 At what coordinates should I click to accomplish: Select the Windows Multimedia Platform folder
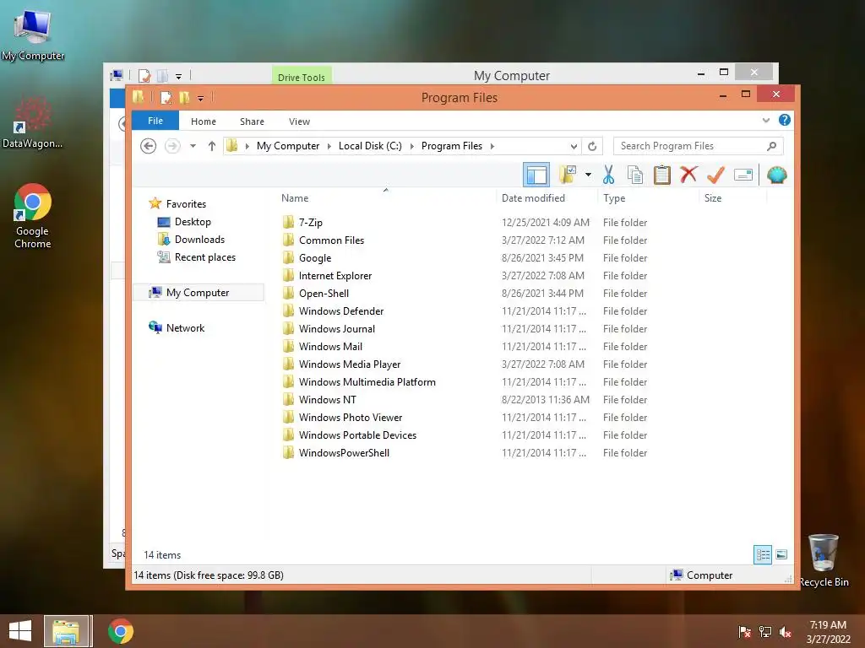click(367, 382)
